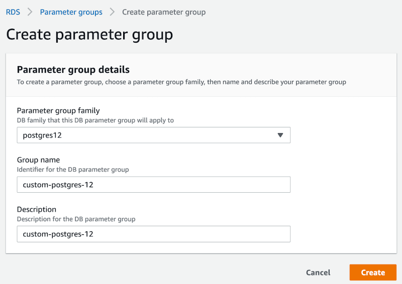This screenshot has width=402, height=284.
Task: Focus the Group name input field
Action: click(154, 184)
